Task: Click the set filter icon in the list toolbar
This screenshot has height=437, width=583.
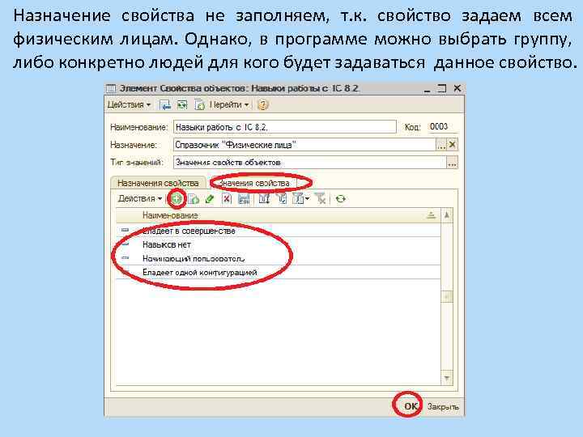Action: click(264, 199)
